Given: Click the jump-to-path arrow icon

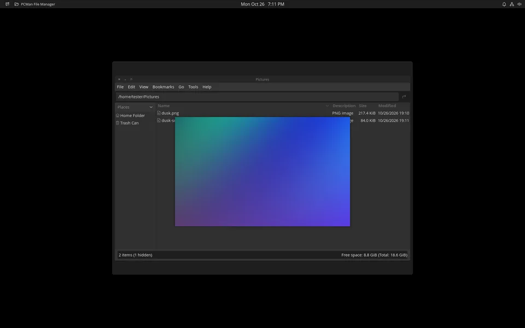Looking at the screenshot, I should (x=404, y=97).
